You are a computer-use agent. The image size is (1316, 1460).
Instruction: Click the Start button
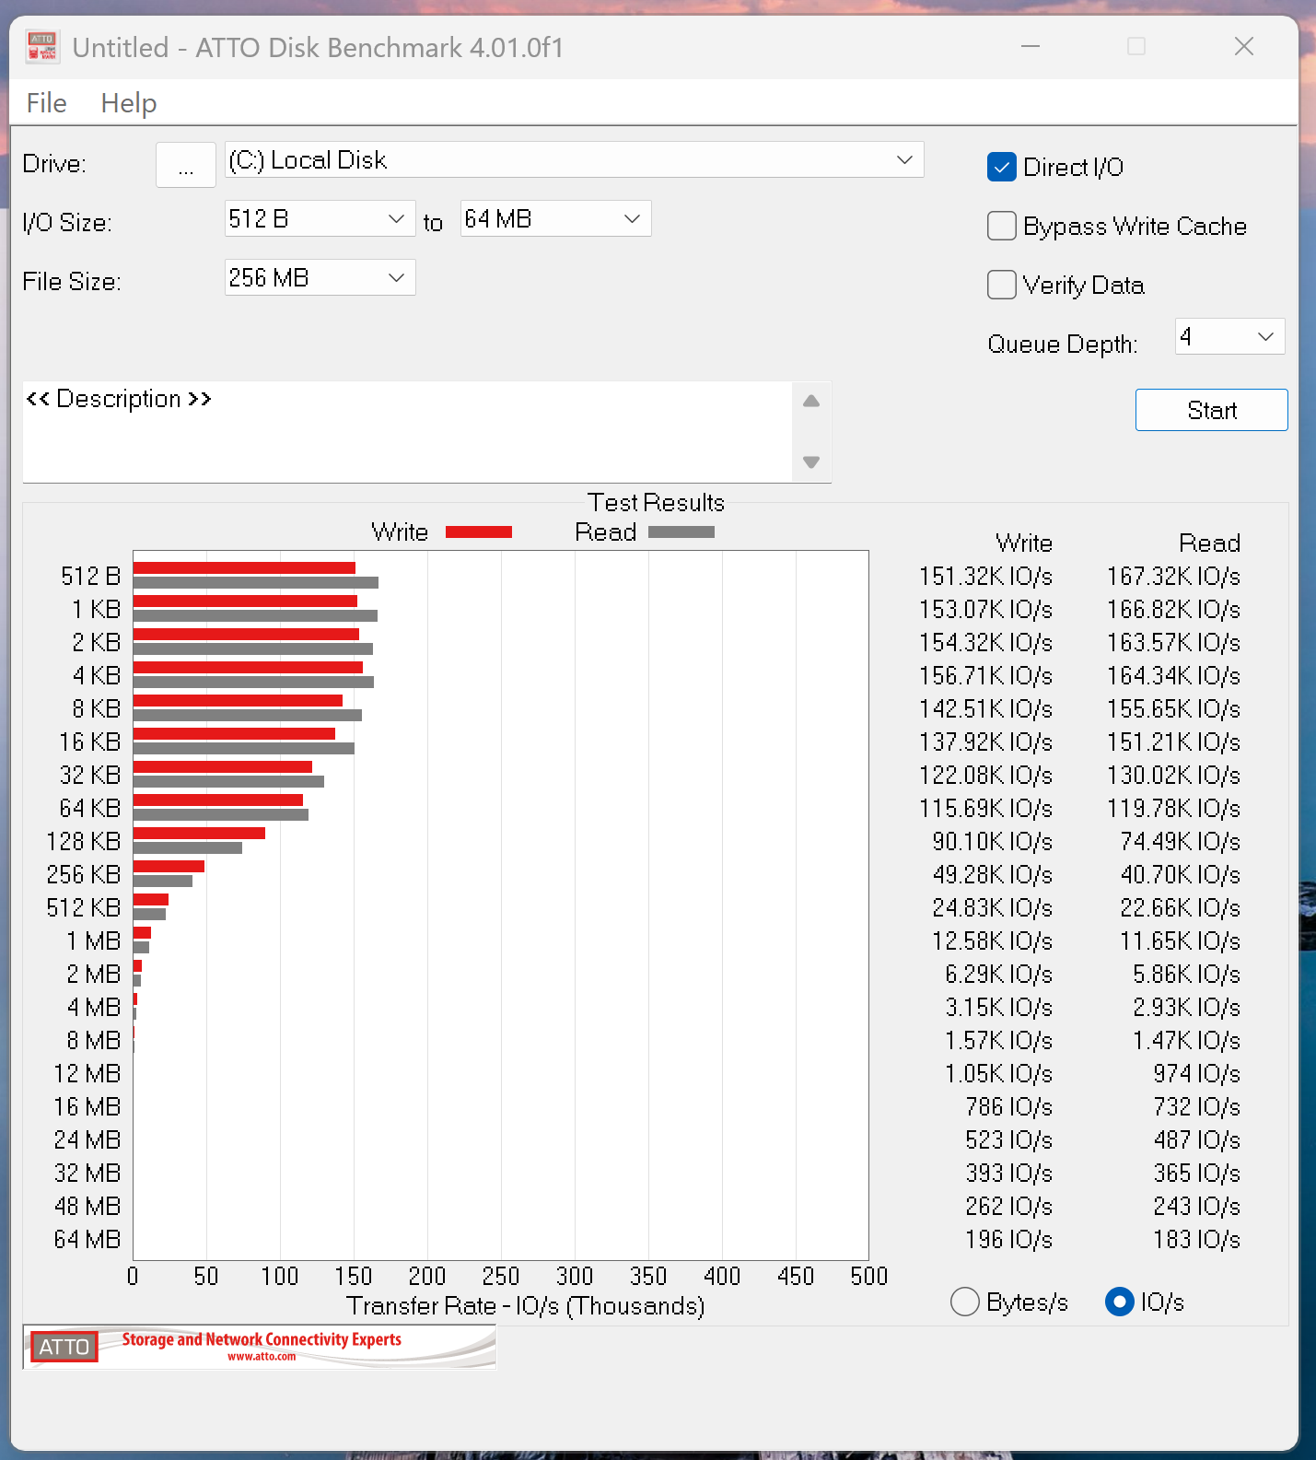(x=1211, y=411)
